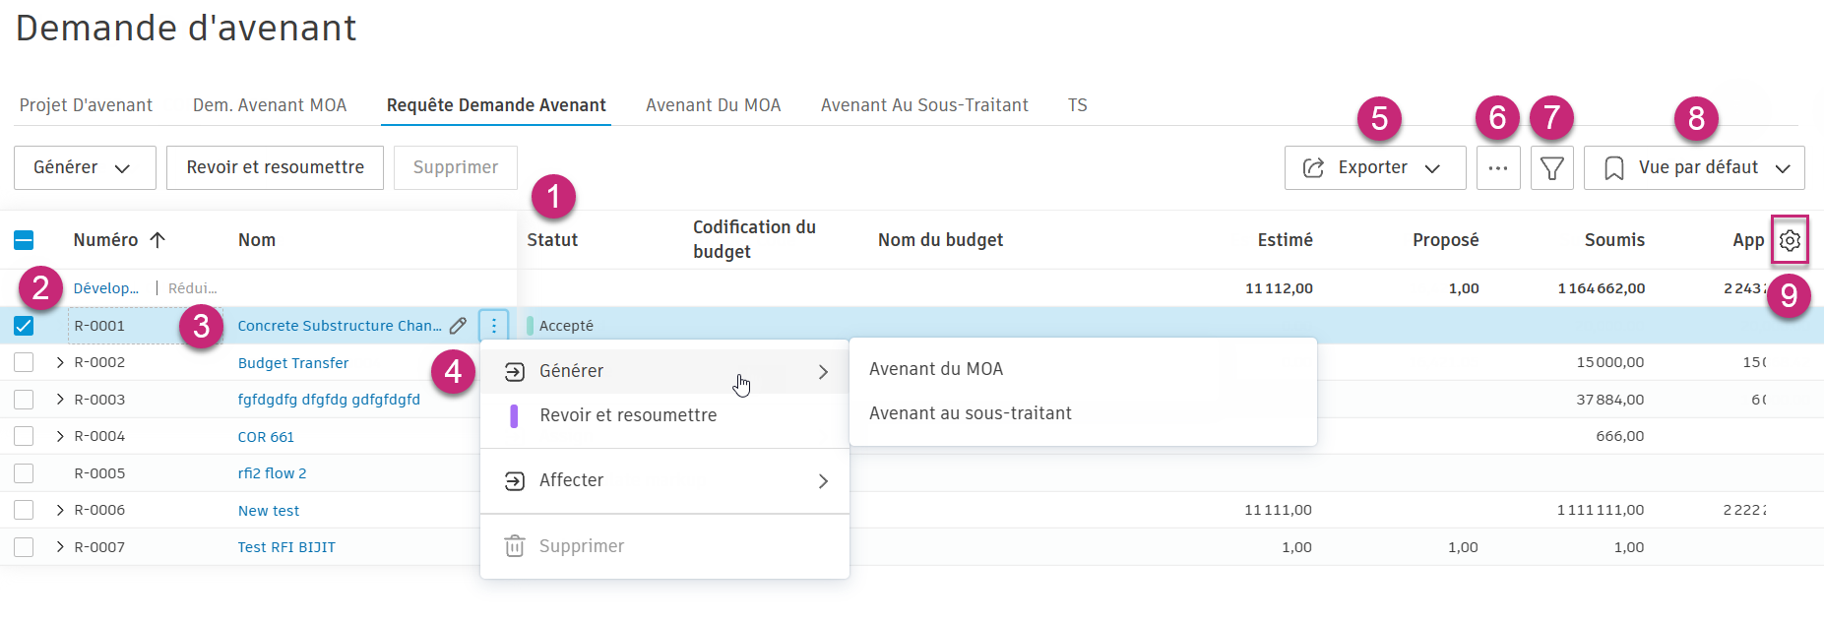Click the vertical ellipsis menu on R-0001
Image resolution: width=1824 pixels, height=624 pixels.
click(x=494, y=326)
